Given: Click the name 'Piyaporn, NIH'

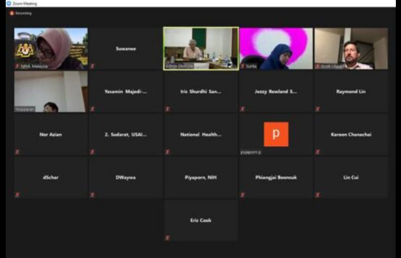Looking at the screenshot, I should coord(200,177).
